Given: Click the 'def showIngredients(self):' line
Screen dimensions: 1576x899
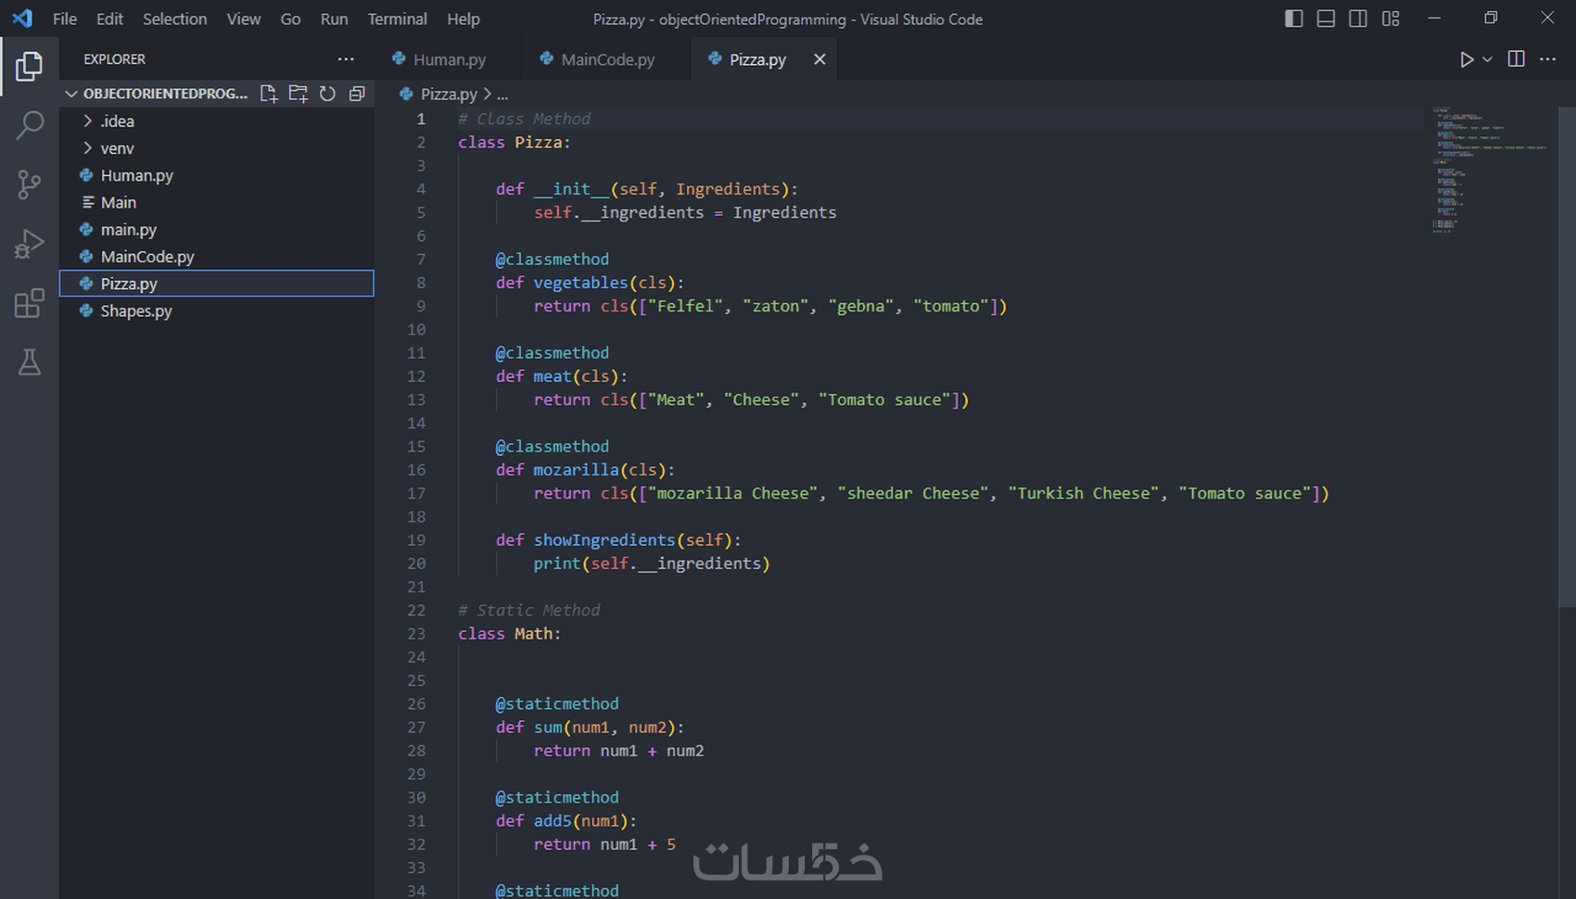Looking at the screenshot, I should pyautogui.click(x=618, y=540).
